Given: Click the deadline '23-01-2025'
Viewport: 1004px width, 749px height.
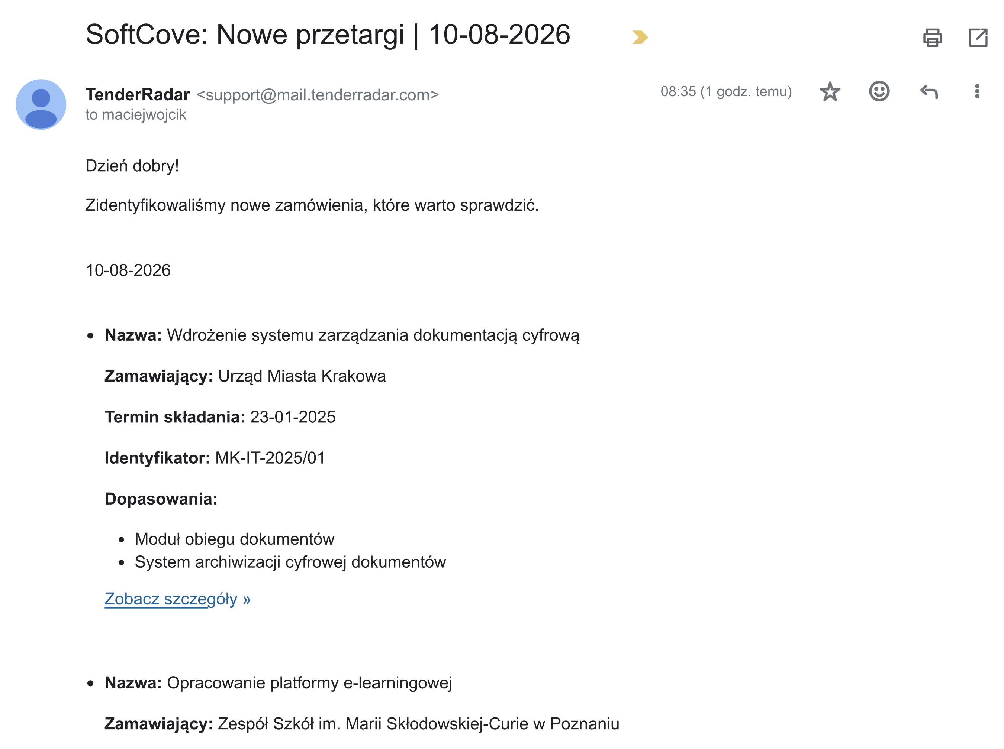Looking at the screenshot, I should [x=293, y=417].
